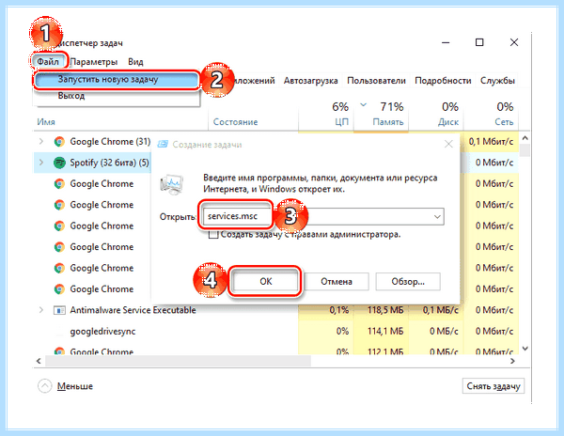Click the Создание задачи title bar icon

(x=163, y=145)
